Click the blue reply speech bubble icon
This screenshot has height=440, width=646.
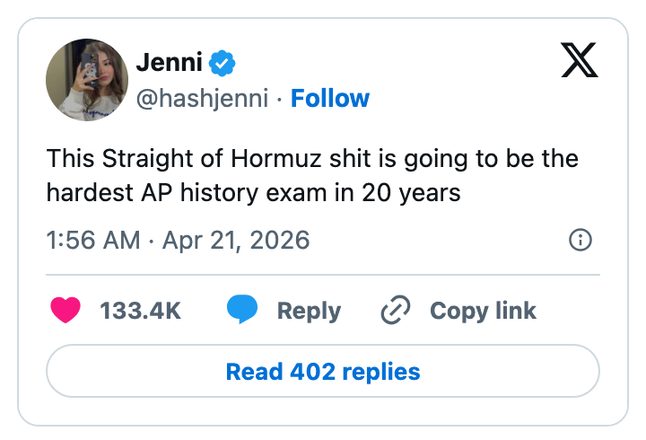click(x=242, y=311)
